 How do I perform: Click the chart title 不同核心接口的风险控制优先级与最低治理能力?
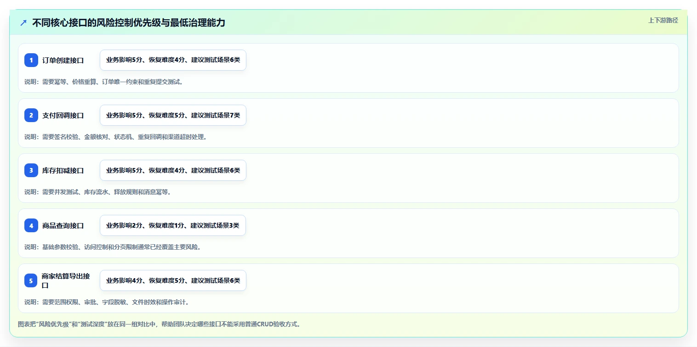click(129, 22)
